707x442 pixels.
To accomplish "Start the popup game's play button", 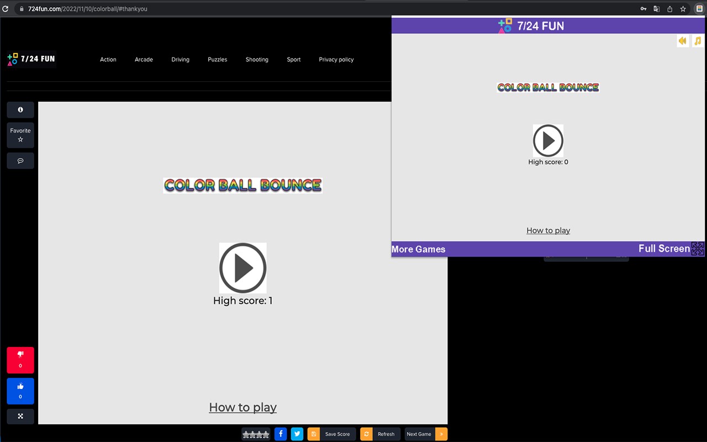I will click(x=548, y=141).
